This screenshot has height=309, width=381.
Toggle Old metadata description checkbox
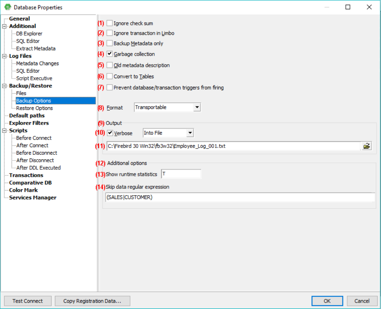[x=110, y=65]
